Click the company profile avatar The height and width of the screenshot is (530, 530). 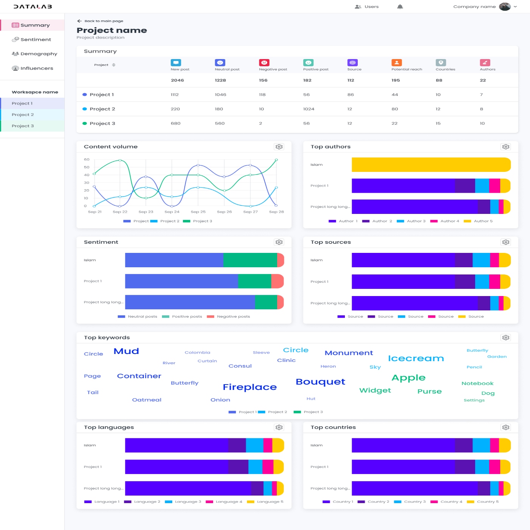tap(505, 6)
